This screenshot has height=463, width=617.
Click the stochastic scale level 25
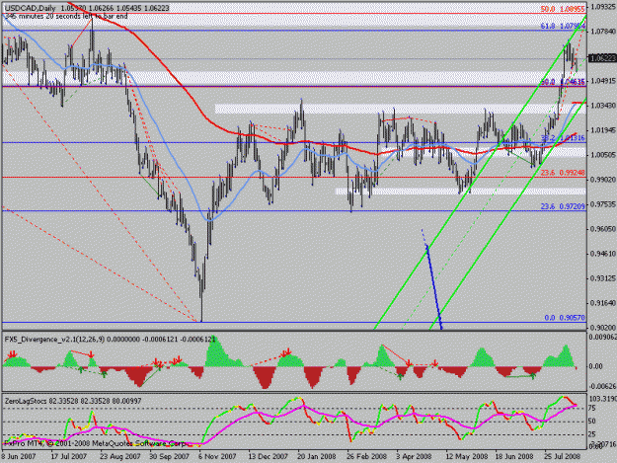pyautogui.click(x=591, y=434)
